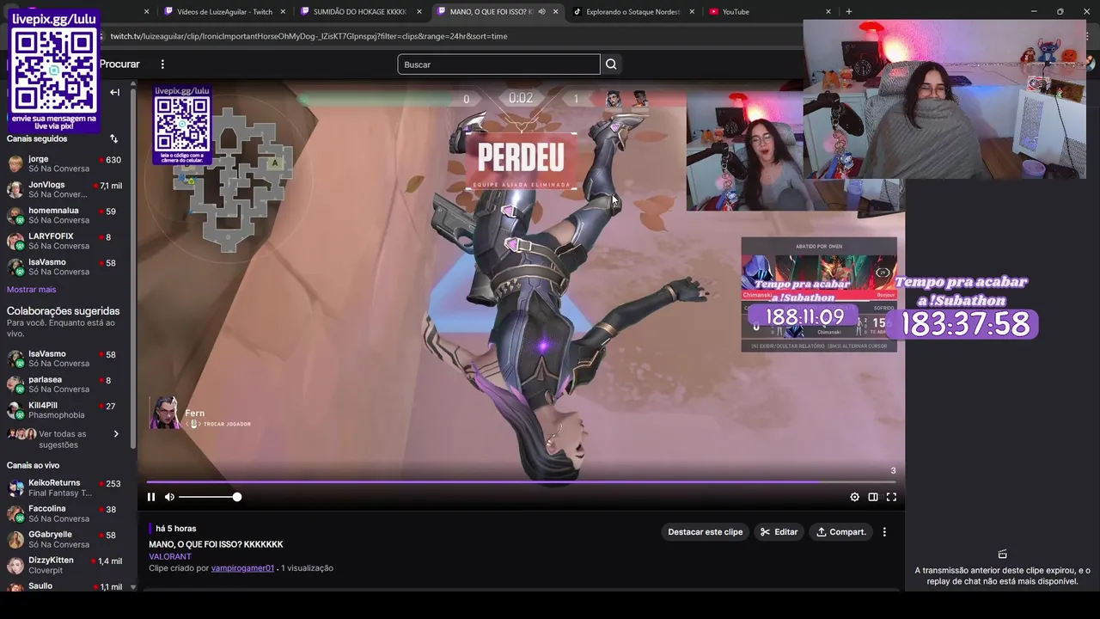Toggle fullscreen player icon
The image size is (1100, 619).
click(891, 497)
